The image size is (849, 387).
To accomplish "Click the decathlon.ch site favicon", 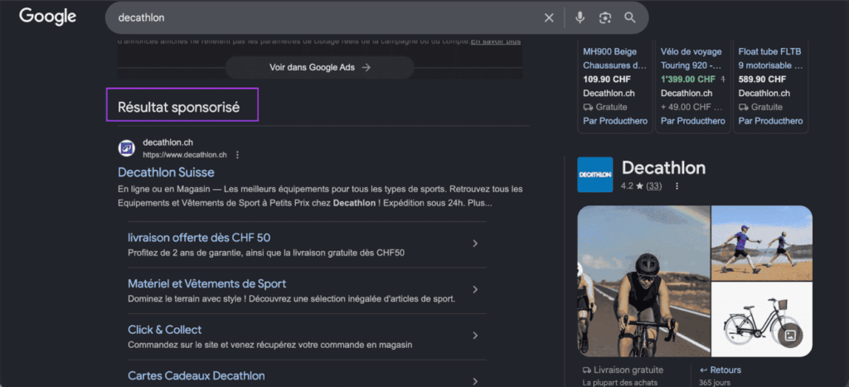I will click(127, 148).
